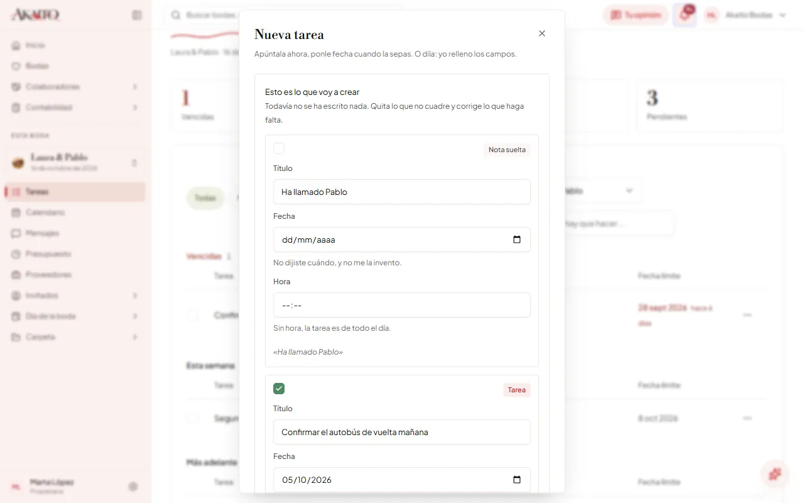This screenshot has width=804, height=503.
Task: Focus the Hora time field
Action: click(x=402, y=305)
